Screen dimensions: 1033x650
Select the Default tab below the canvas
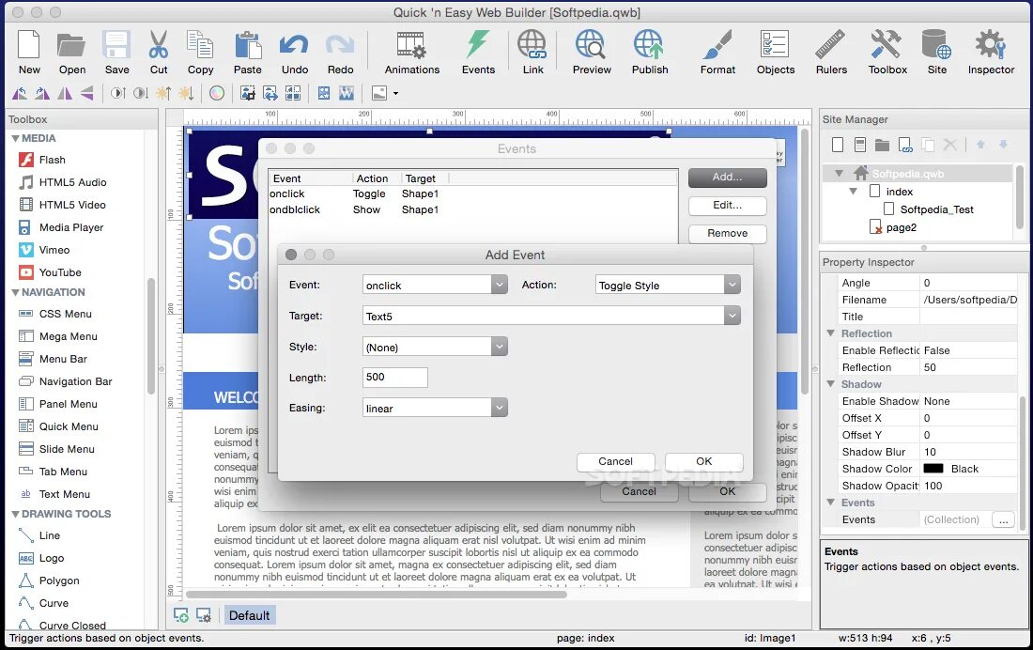click(249, 615)
